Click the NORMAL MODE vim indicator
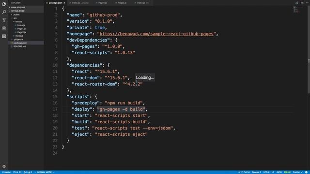Viewport: 310px width, 174px height. (44, 172)
